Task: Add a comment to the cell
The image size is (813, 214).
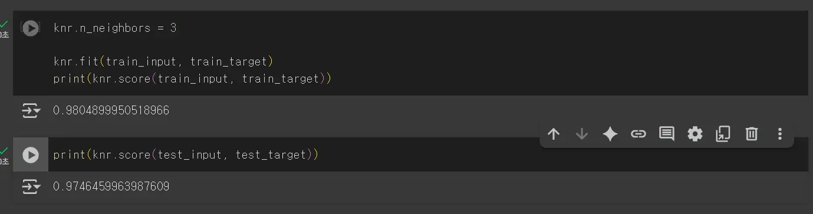Action: pyautogui.click(x=667, y=134)
